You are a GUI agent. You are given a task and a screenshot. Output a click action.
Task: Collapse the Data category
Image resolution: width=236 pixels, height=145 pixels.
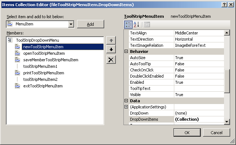point(126,101)
